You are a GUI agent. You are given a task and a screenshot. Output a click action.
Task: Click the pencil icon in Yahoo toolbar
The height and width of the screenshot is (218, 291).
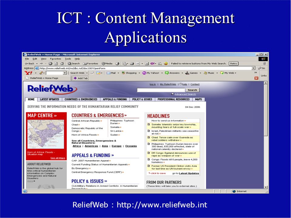point(41,73)
